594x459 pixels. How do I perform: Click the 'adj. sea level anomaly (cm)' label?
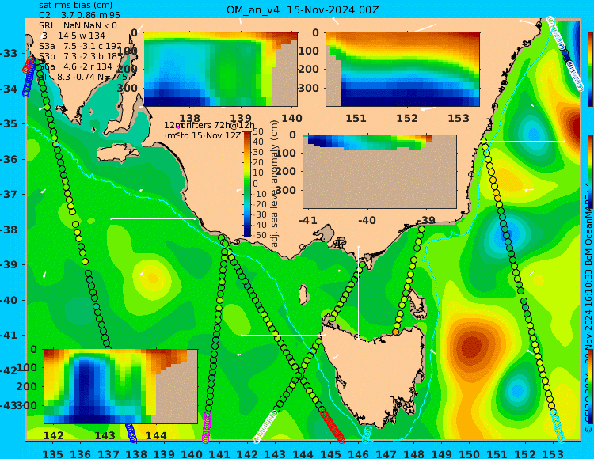(x=275, y=184)
